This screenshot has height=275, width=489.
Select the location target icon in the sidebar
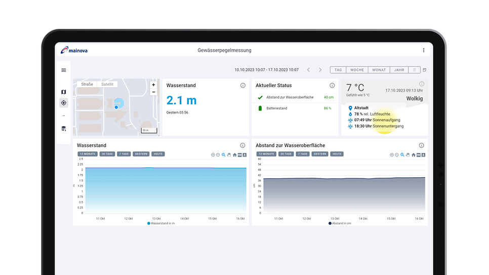[63, 103]
